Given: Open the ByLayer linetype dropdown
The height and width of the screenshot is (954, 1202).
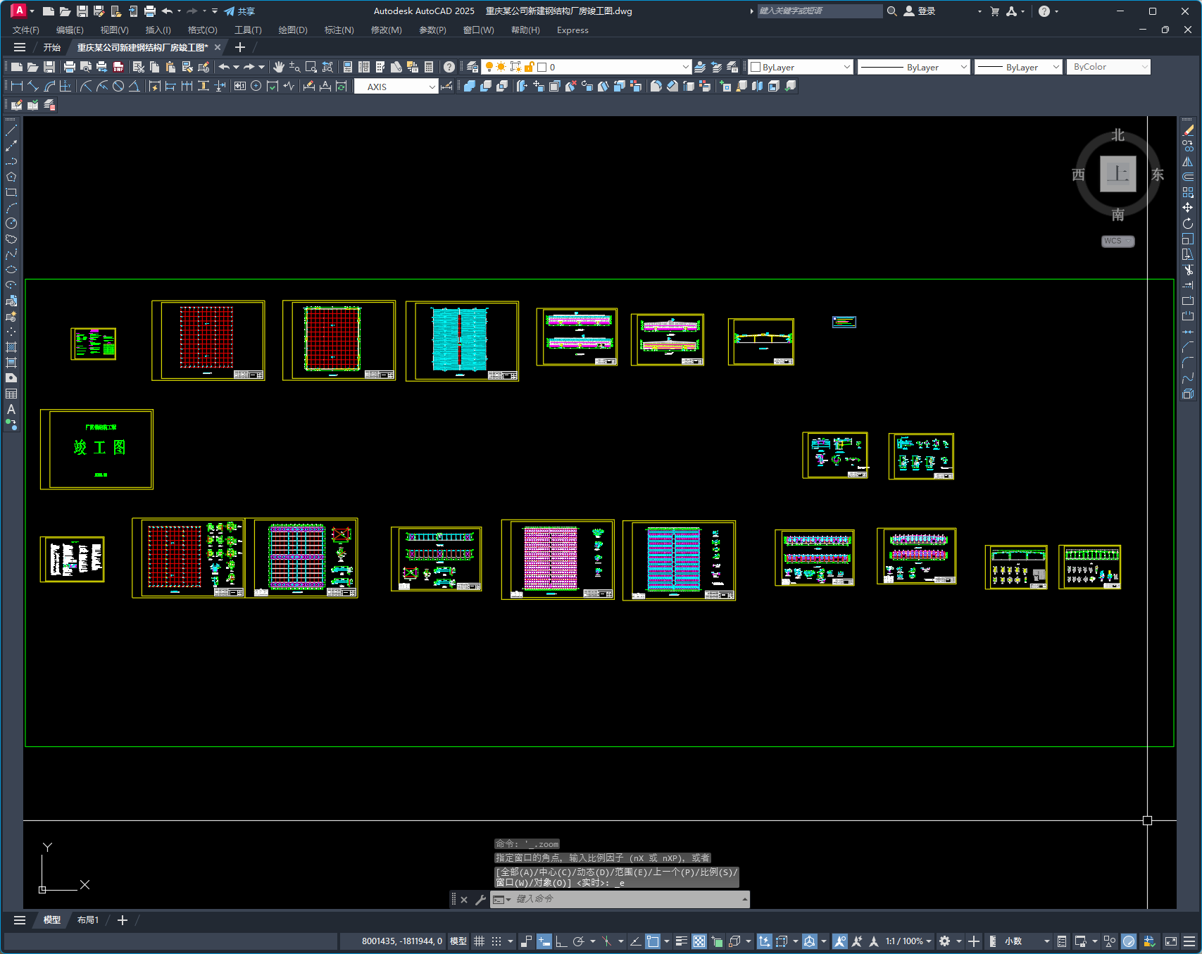Looking at the screenshot, I should [963, 67].
